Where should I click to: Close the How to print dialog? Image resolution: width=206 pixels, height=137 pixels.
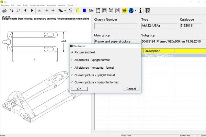[138, 46]
